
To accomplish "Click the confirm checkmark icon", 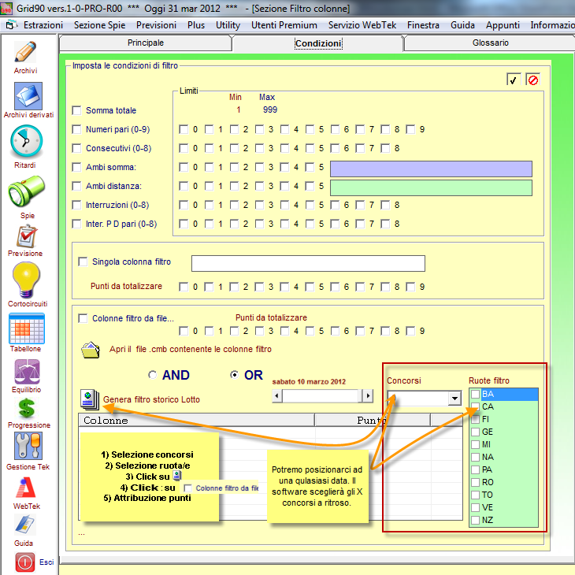I will tap(513, 80).
